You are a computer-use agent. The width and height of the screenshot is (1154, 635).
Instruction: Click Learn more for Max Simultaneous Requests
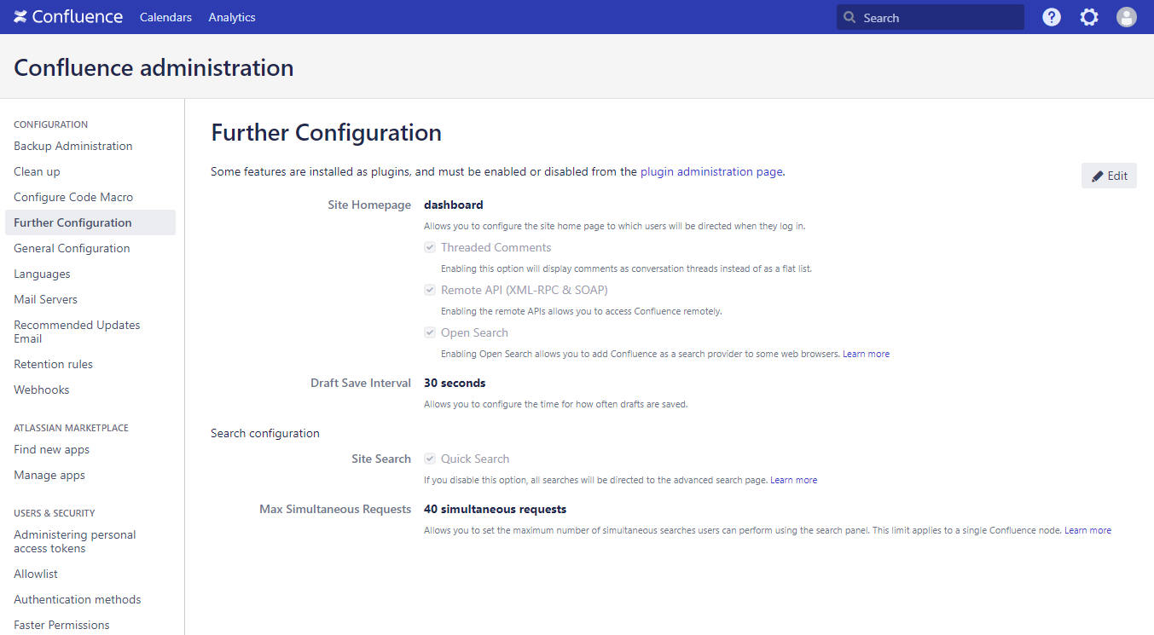[x=1087, y=530]
